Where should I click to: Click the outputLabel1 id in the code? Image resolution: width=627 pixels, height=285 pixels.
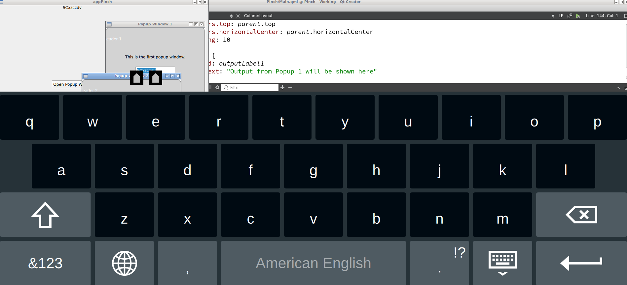[x=241, y=64]
